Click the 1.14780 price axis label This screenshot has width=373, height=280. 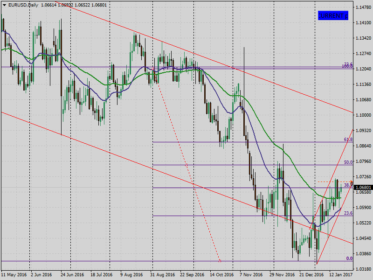point(363,7)
